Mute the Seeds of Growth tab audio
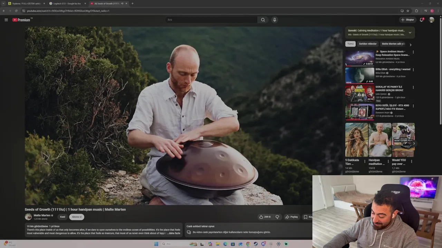This screenshot has height=248, width=442. (x=122, y=3)
